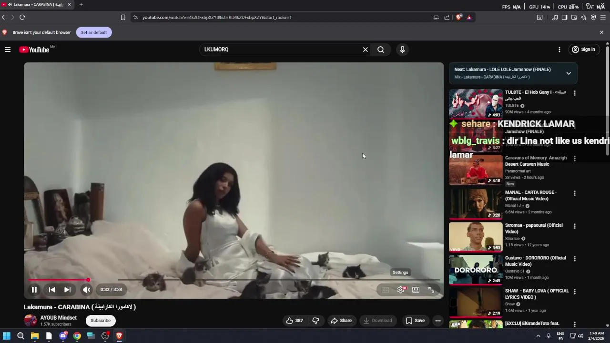Screen dimensions: 610x343
Task: Open the player Settings gear
Action: (x=401, y=290)
